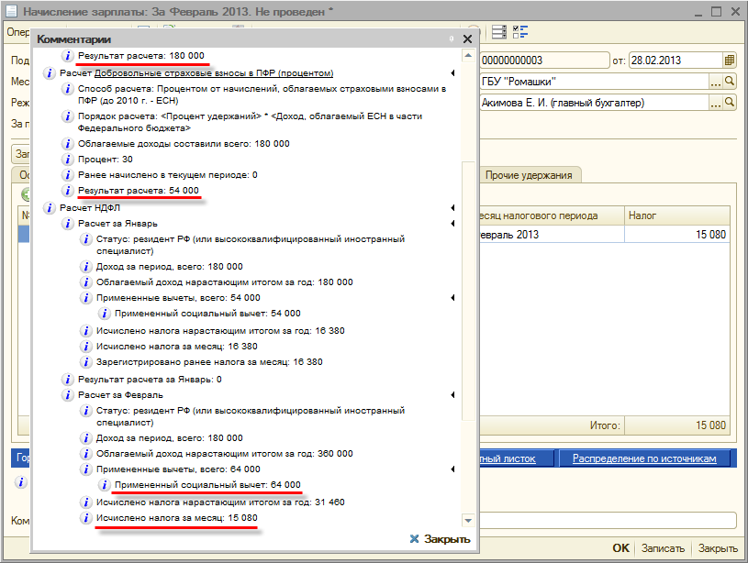Image resolution: width=748 pixels, height=563 pixels.
Task: Click the OK button
Action: coord(620,548)
